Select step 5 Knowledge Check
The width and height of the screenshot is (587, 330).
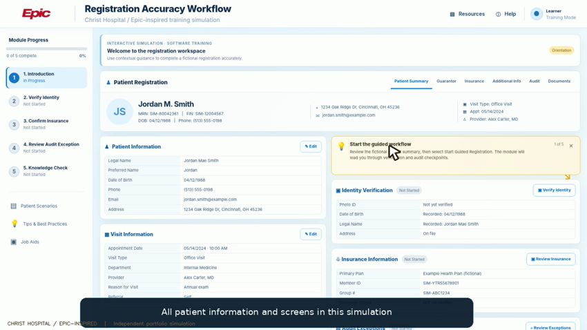[x=46, y=171]
